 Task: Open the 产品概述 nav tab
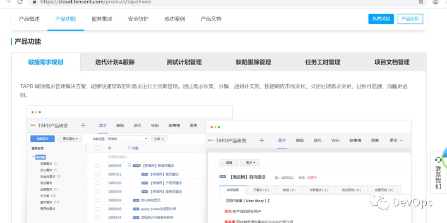[29, 19]
